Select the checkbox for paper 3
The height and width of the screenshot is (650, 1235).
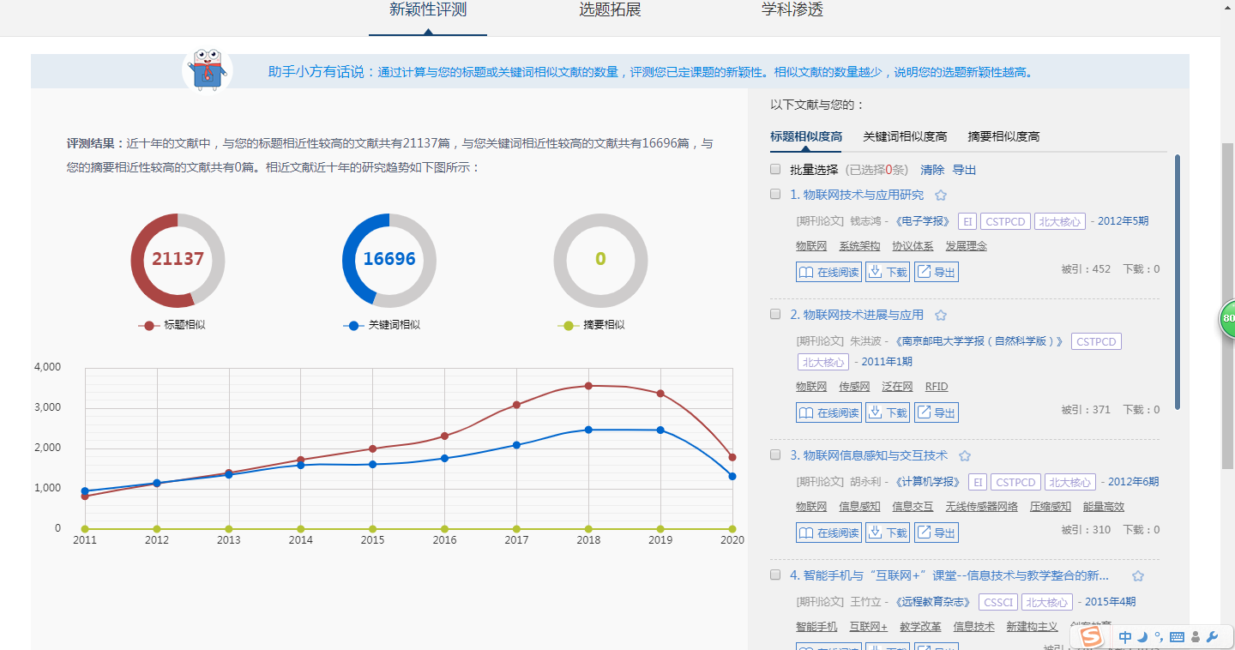point(775,455)
